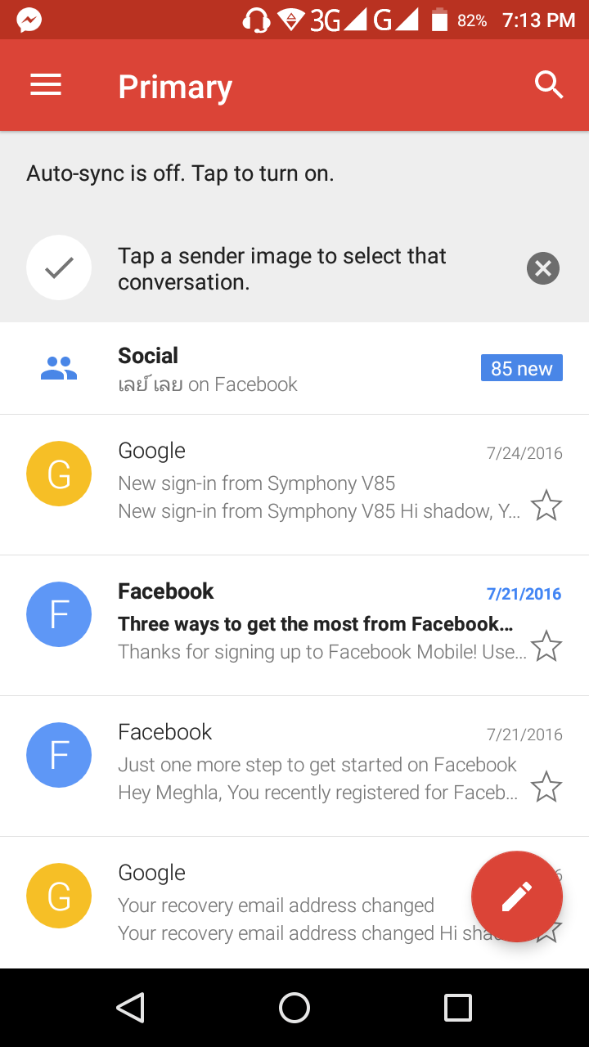589x1047 pixels.
Task: Star the Just one more step email
Action: [546, 788]
